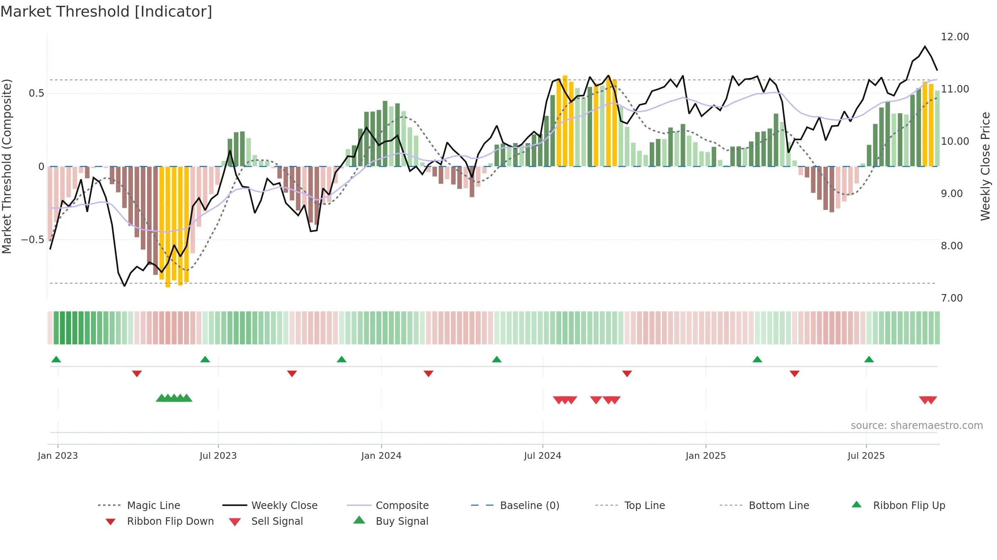Click the lone Sell Signal marker in Aug 2024
This screenshot has width=997, height=560.
pyautogui.click(x=596, y=400)
